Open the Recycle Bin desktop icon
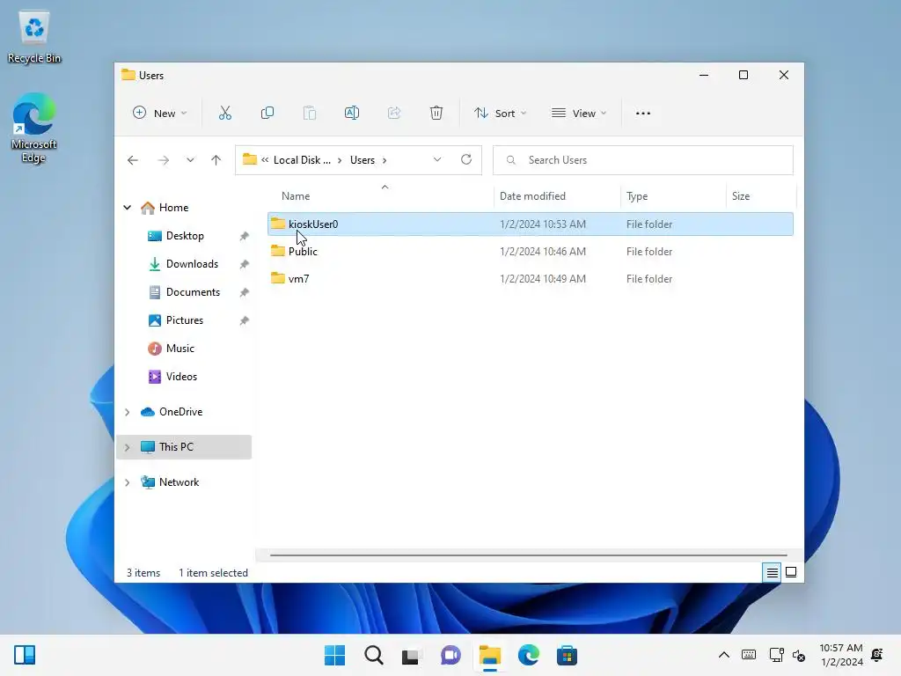 pyautogui.click(x=34, y=37)
